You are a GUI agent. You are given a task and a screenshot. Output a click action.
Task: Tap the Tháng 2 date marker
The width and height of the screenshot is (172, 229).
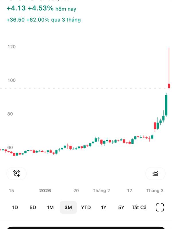coord(101,191)
